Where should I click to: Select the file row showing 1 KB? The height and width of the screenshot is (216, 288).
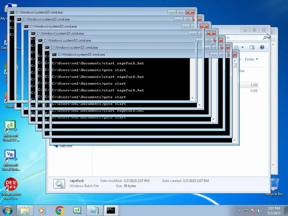[249, 85]
